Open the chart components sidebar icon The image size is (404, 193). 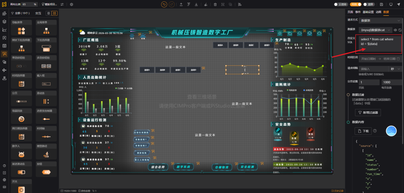4,30
